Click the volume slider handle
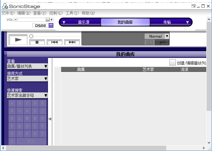Screen dimensions: 212x151 click(x=48, y=20)
